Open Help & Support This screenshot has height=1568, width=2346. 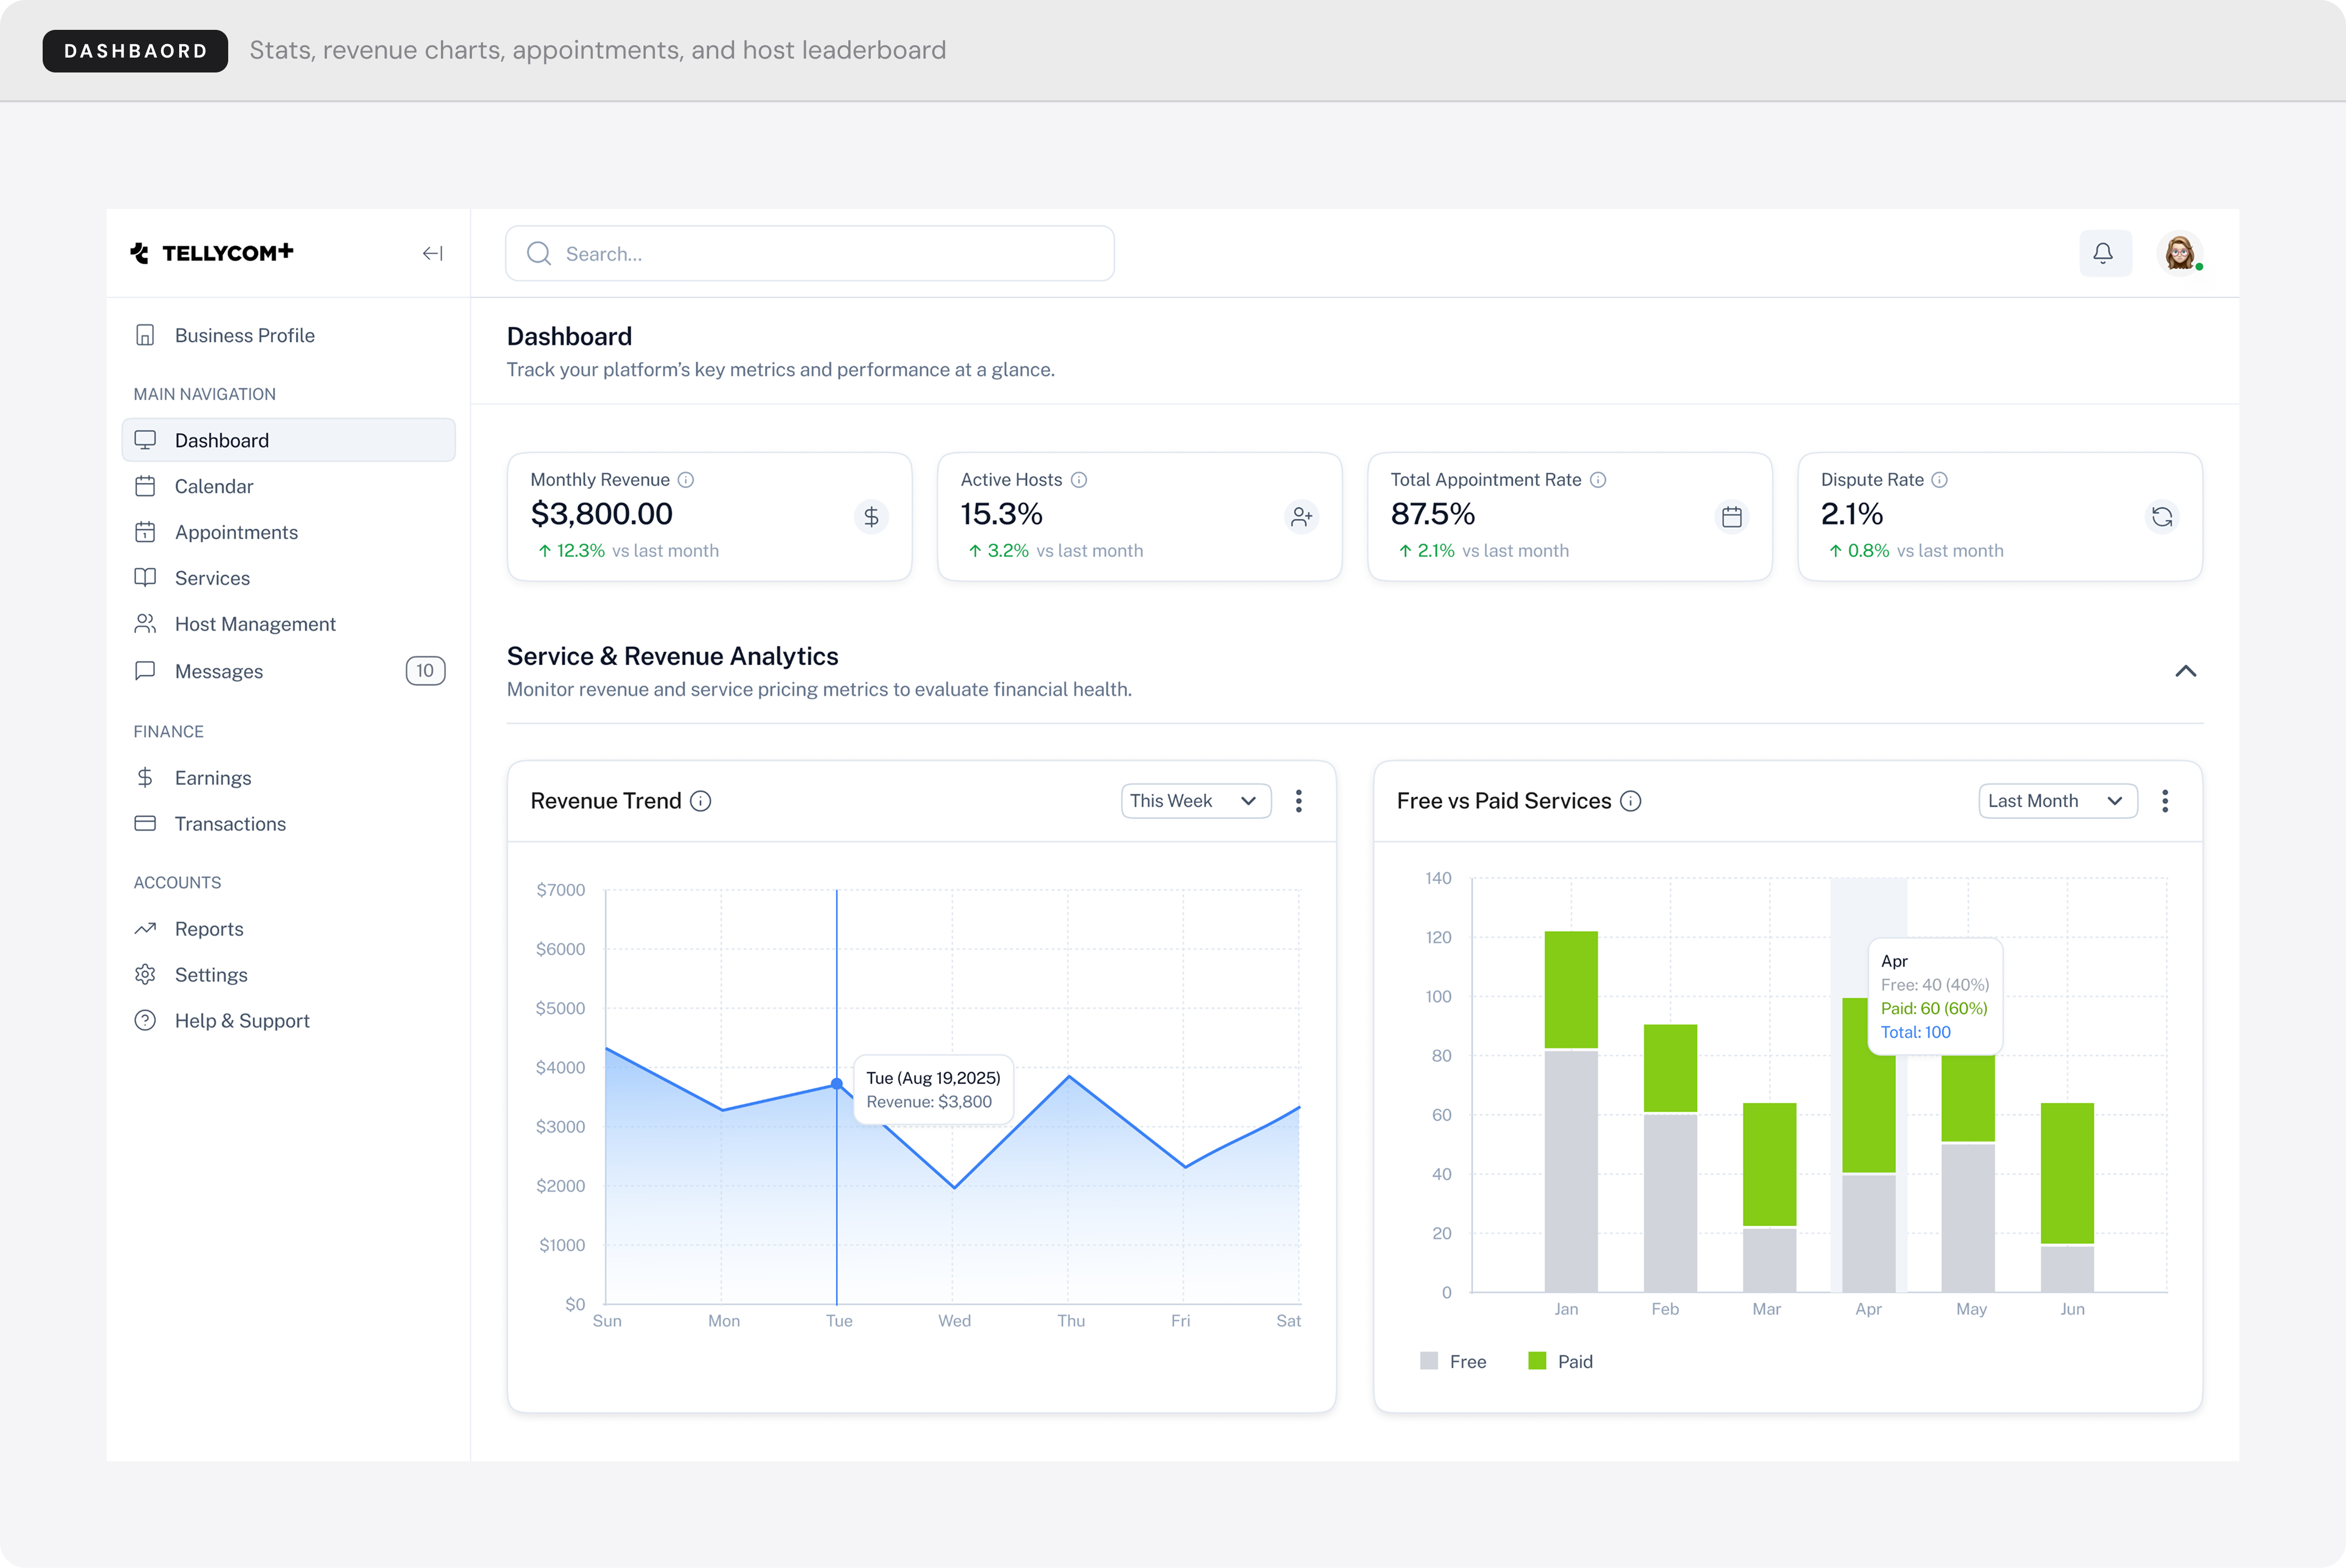[x=242, y=1020]
